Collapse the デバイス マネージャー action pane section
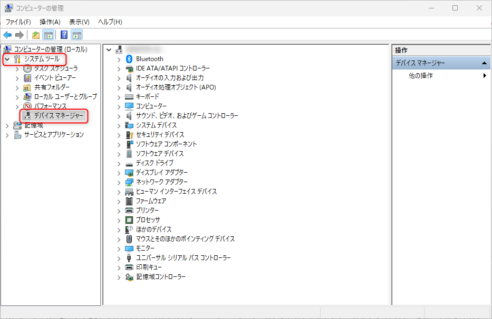Screen dimensions: 492x319 click(484, 62)
